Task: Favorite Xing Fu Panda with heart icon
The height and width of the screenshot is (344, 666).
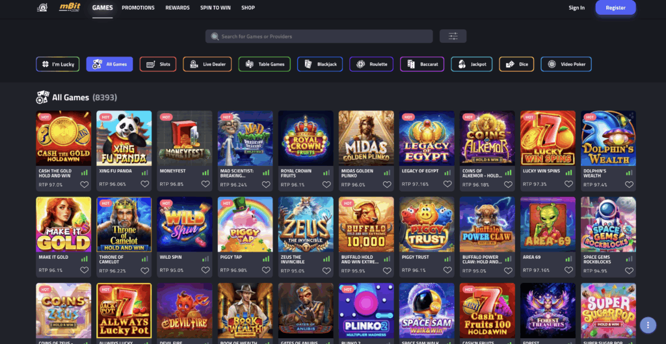Action: pyautogui.click(x=145, y=184)
